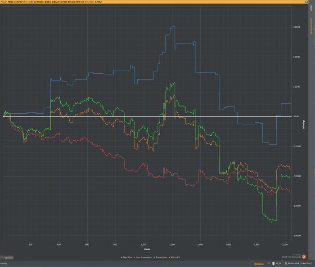Expand the Options panel
315x267 pixels.
[7, 258]
